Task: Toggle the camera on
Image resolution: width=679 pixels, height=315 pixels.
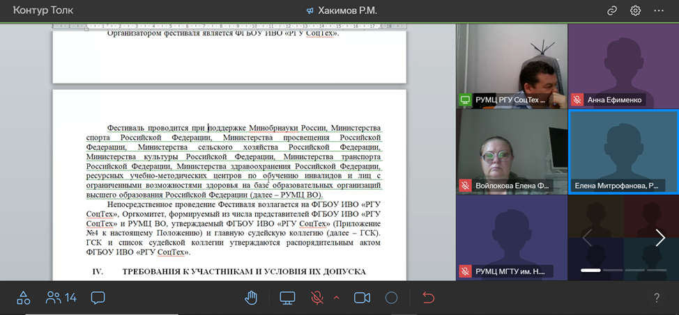Action: pos(362,298)
